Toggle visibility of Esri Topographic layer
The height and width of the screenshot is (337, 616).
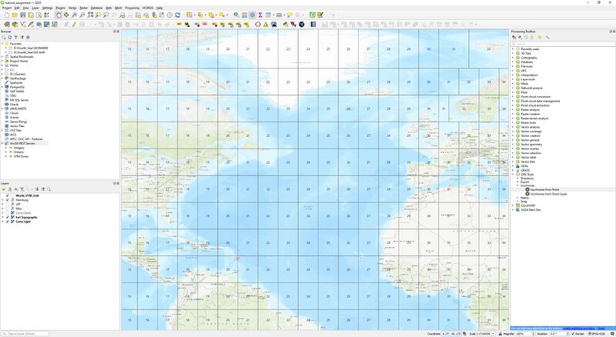8,217
